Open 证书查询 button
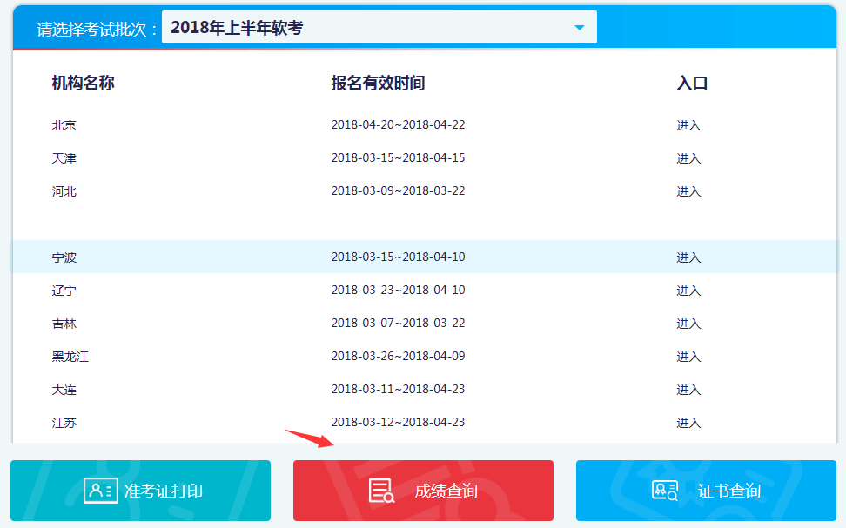Screen dimensions: 846x528 (706, 491)
